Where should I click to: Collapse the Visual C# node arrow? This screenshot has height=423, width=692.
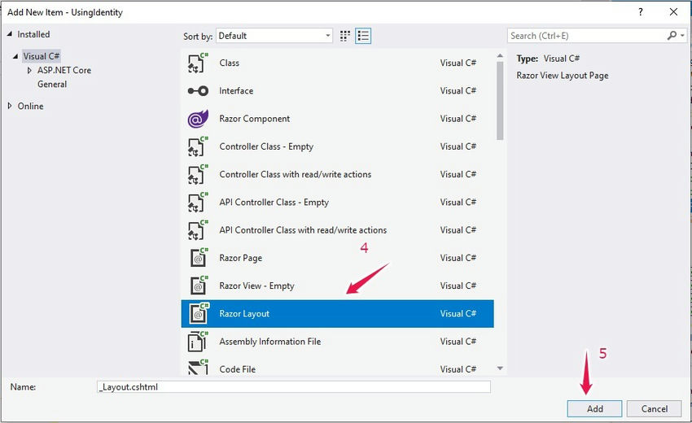pos(15,56)
